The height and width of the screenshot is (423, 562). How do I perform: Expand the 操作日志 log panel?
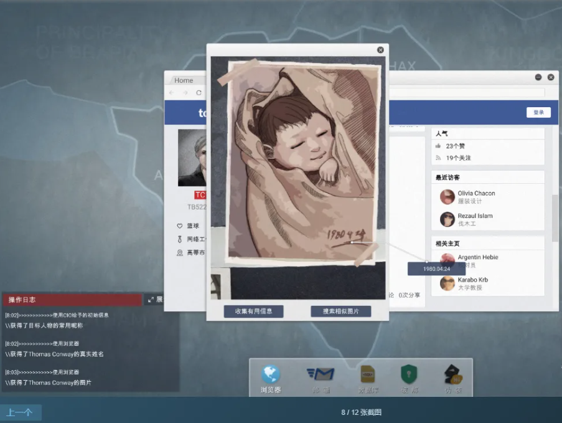point(155,299)
